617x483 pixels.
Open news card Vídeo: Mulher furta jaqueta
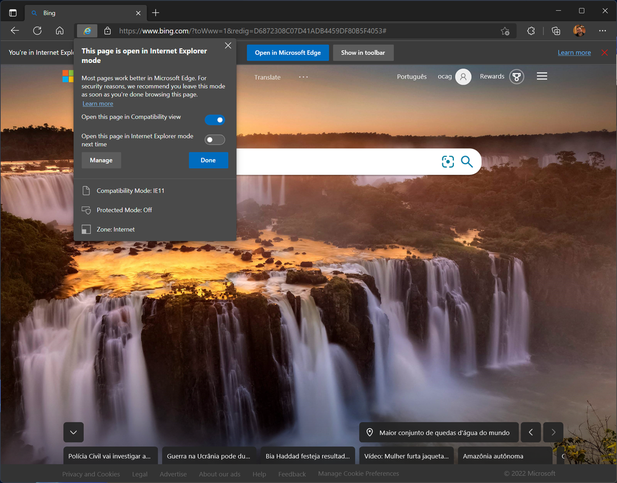406,456
